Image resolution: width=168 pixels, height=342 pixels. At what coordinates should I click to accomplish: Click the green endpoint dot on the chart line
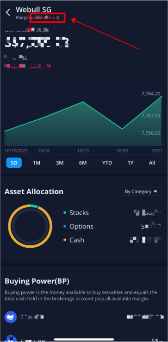point(161,96)
